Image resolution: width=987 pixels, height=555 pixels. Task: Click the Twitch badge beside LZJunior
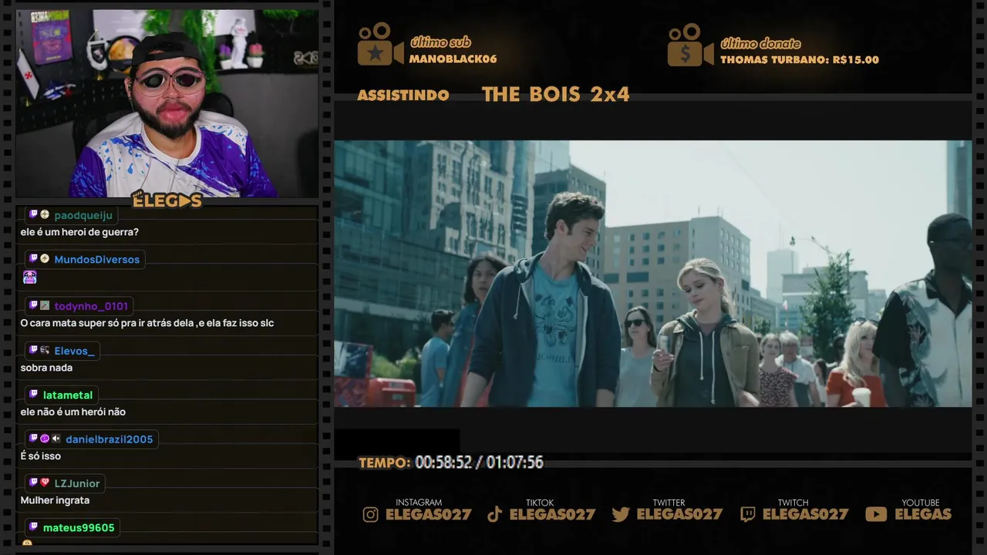33,483
